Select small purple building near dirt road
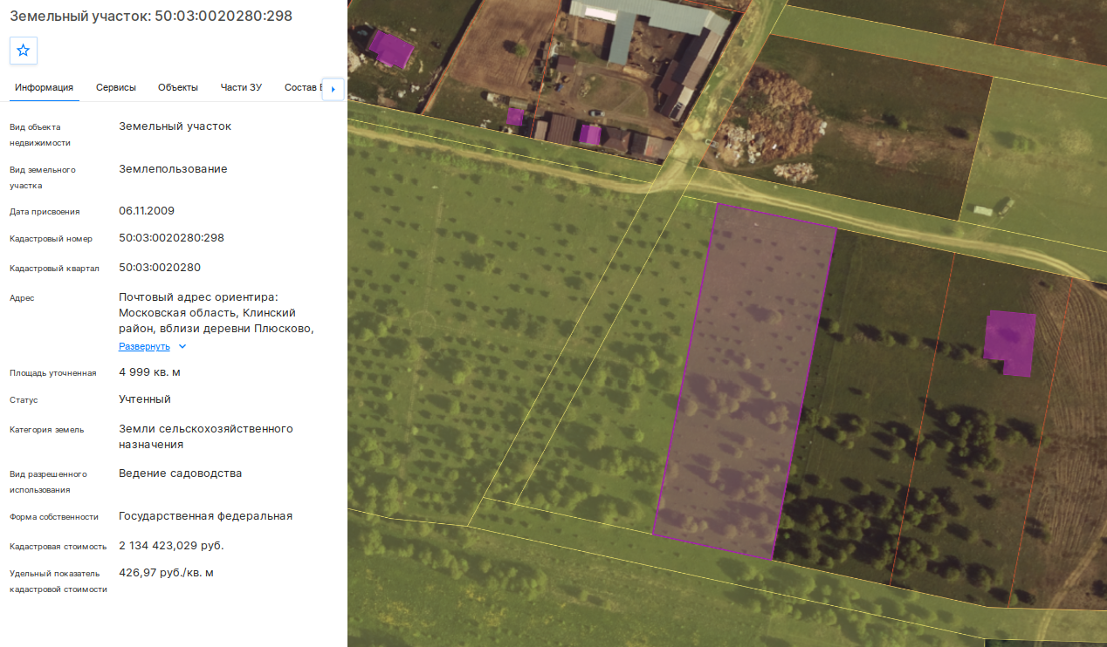 515,116
